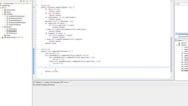Click the Alumno.java file icon
The width and height of the screenshot is (188, 106).
(7, 29)
